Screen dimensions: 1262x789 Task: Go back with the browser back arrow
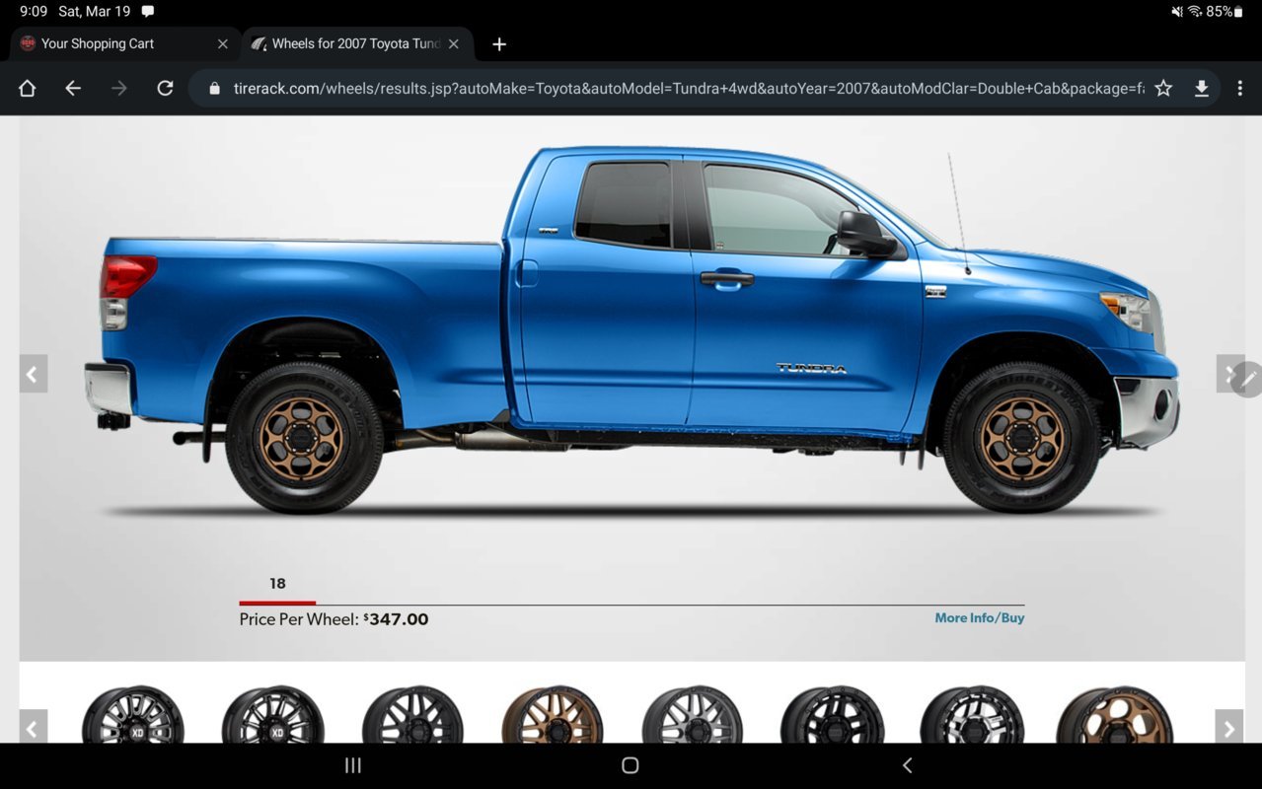coord(73,88)
